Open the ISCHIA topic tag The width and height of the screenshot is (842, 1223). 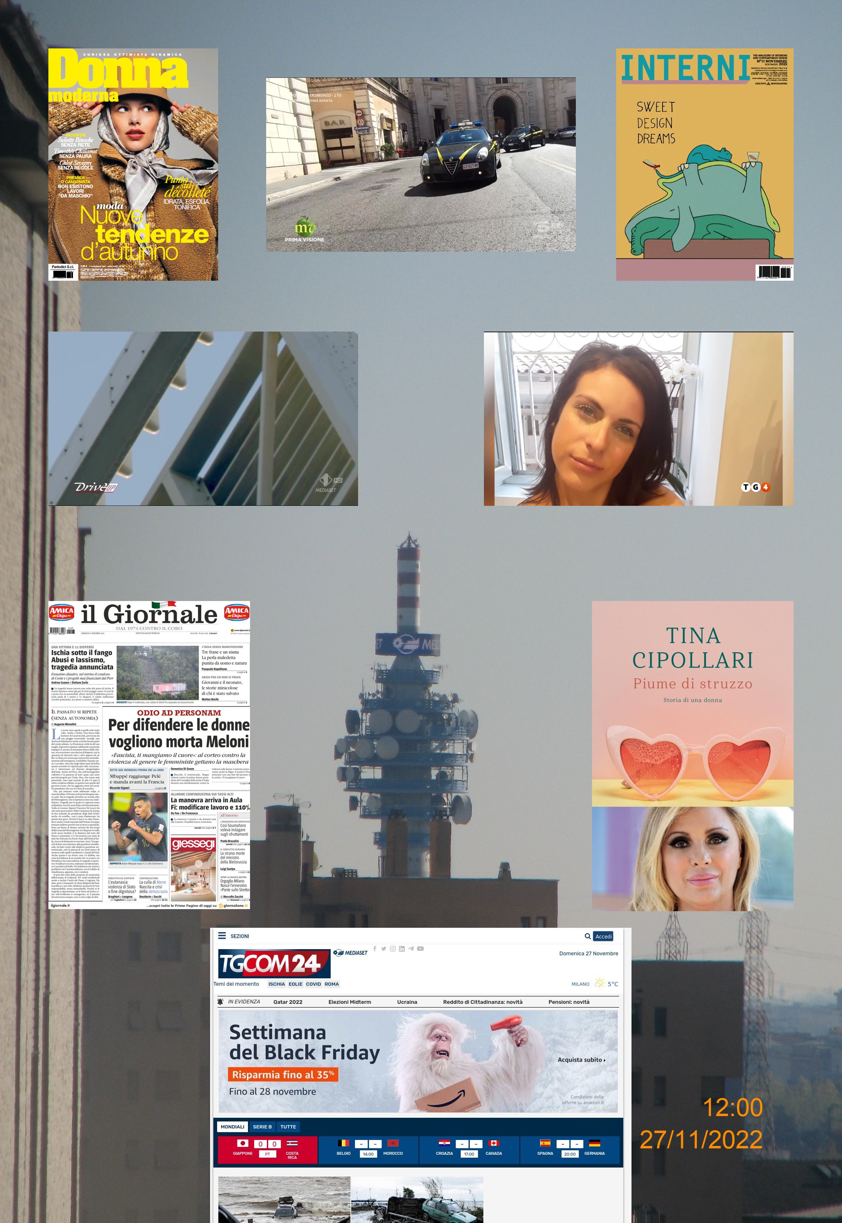tap(276, 984)
